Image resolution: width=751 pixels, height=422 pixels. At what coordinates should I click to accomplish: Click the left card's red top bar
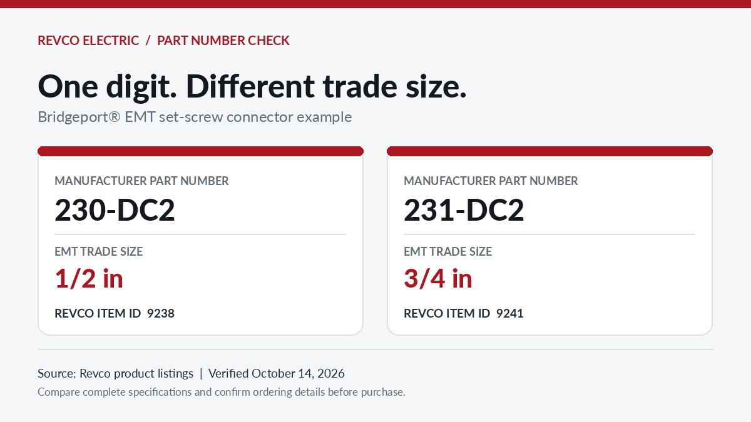coord(200,151)
